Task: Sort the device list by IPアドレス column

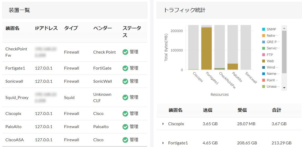Action: pos(46,28)
